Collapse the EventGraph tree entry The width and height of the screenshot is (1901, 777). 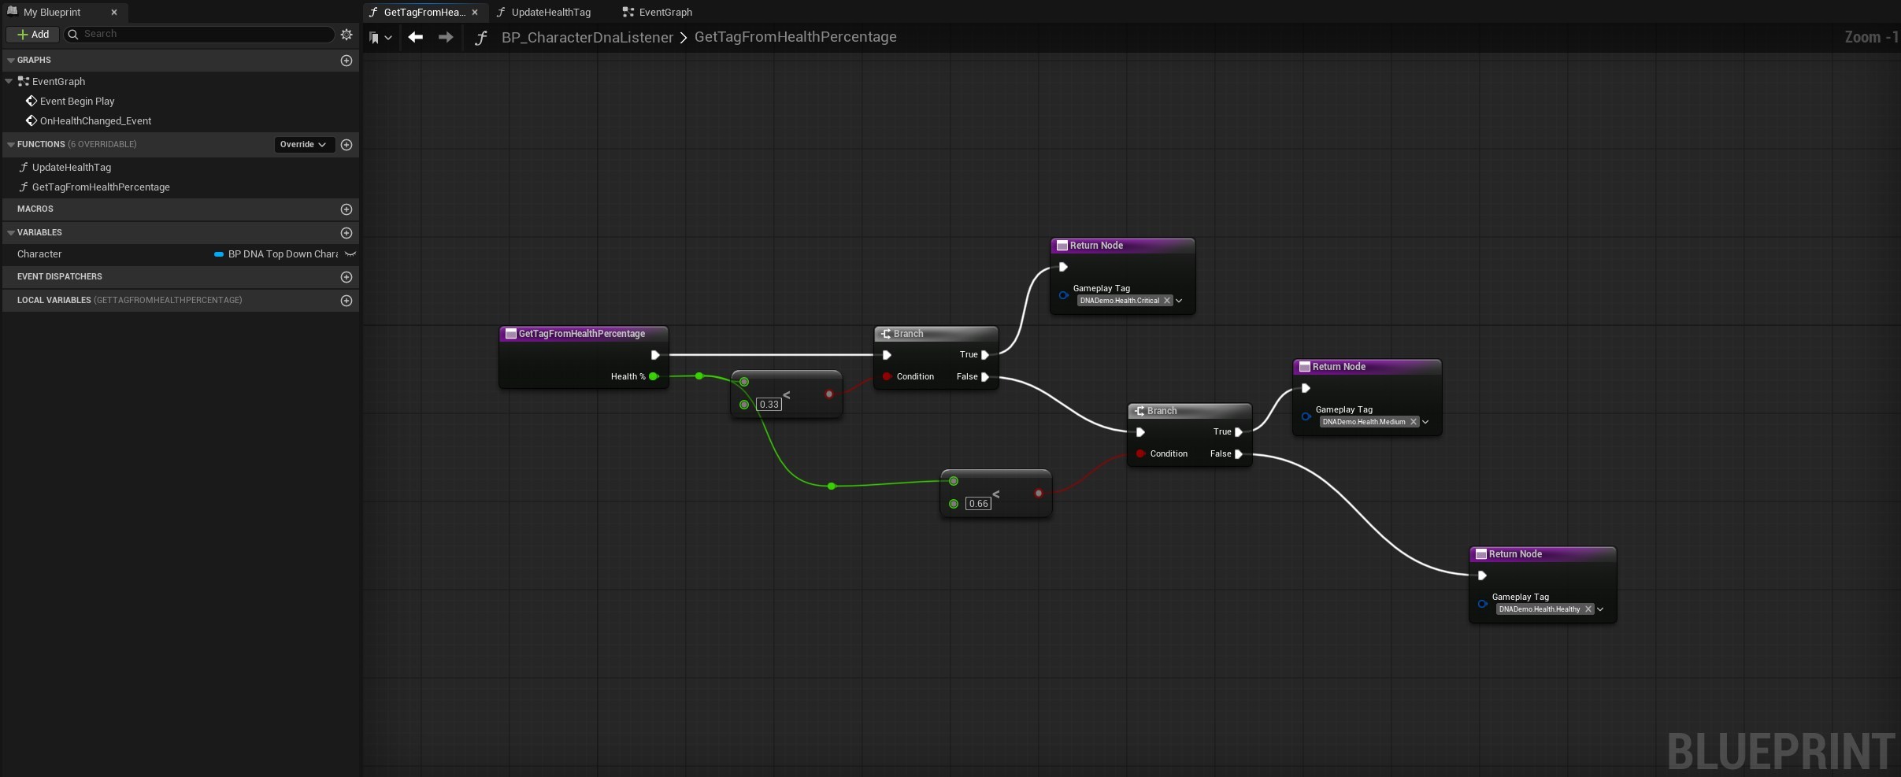point(9,82)
